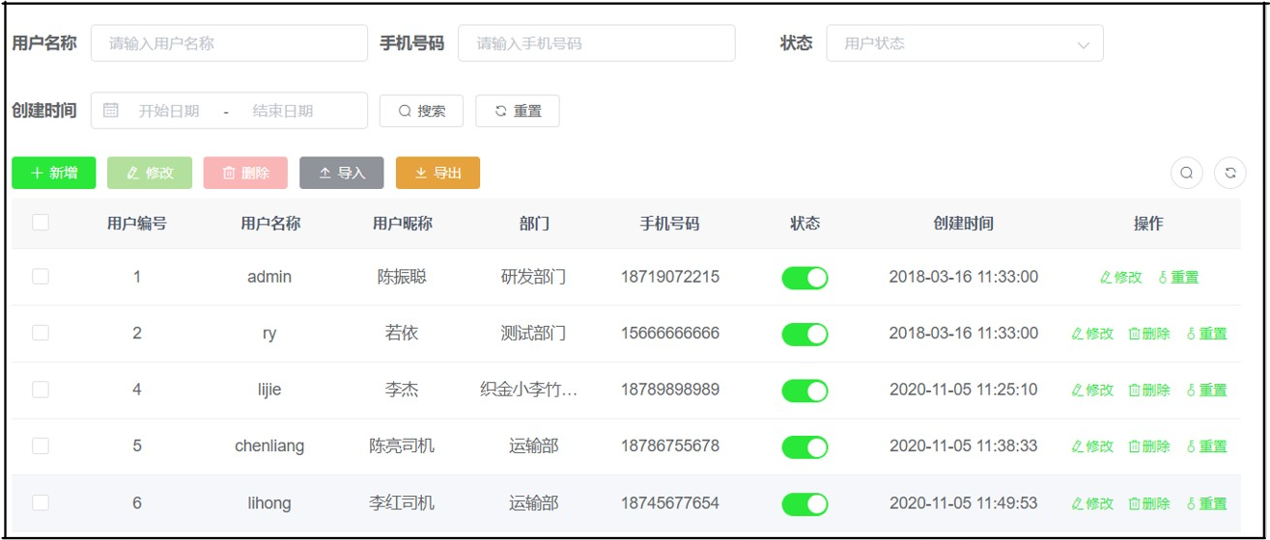Screen dimensions: 1270x540
Task: Click 重置 link in lijie row
Action: (1206, 391)
